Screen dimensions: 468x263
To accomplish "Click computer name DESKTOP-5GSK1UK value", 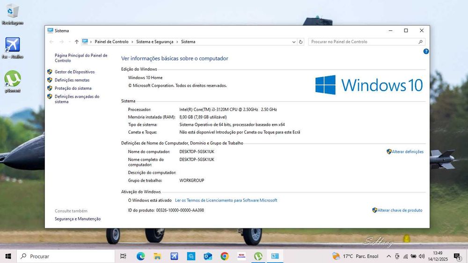I will pos(197,152).
